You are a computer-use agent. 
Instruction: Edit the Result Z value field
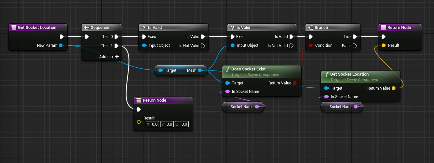point(182,124)
